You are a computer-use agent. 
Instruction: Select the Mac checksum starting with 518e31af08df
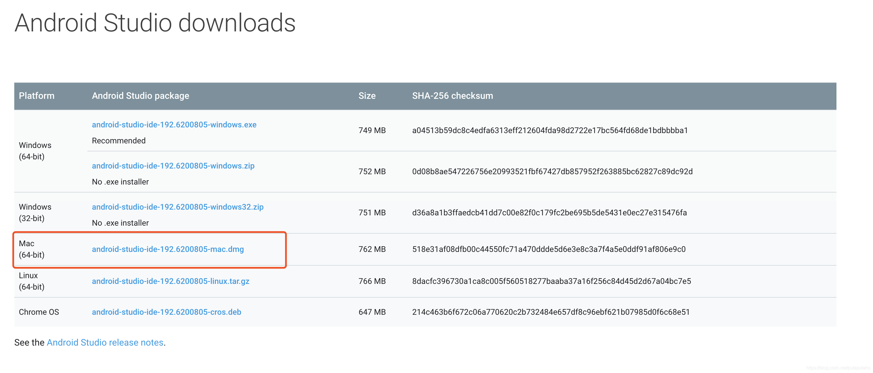[549, 249]
